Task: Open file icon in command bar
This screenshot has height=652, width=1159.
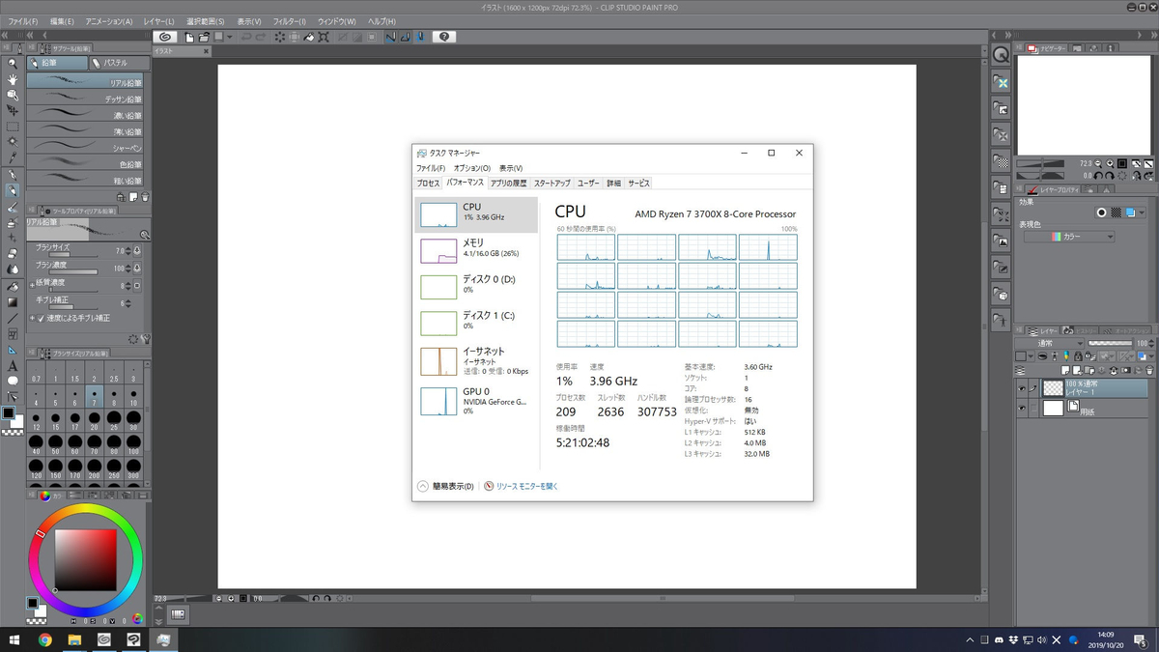Action: (205, 37)
